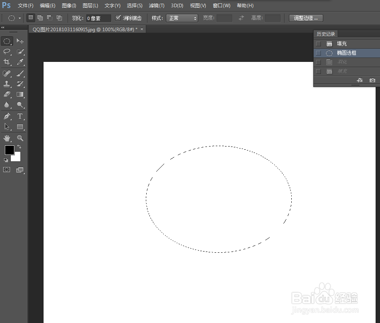
Task: Select the Horizontal Type tool
Action: (20, 116)
